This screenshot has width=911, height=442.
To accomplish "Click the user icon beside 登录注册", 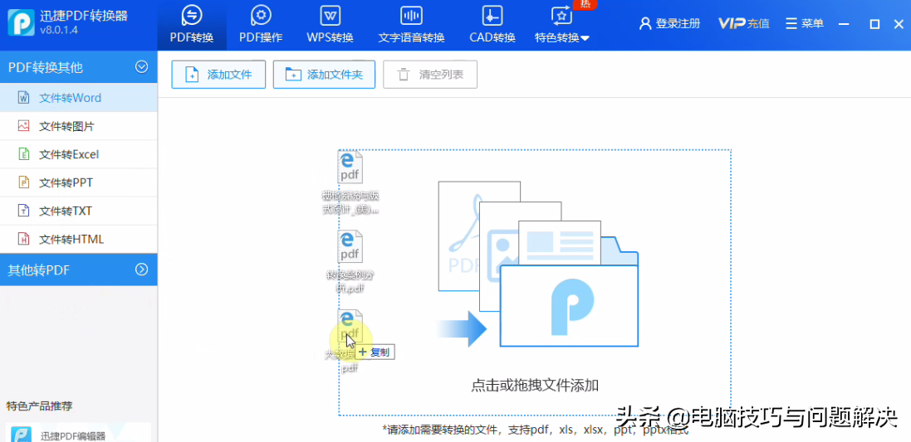I will point(645,23).
